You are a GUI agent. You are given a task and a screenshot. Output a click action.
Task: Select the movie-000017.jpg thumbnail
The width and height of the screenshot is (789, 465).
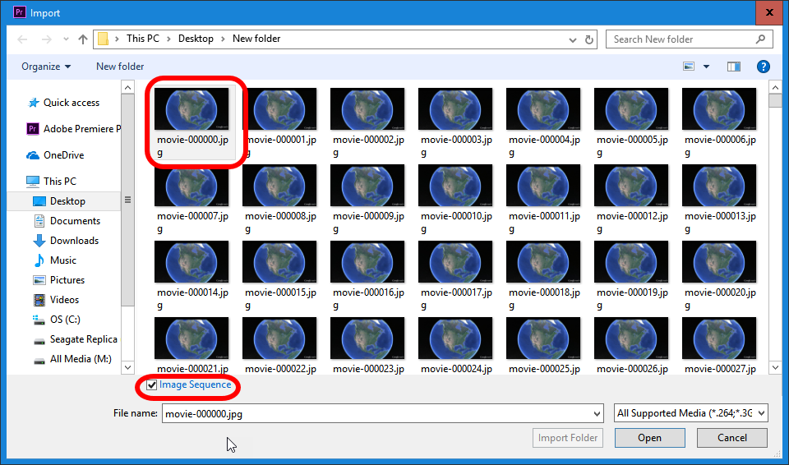[455, 262]
